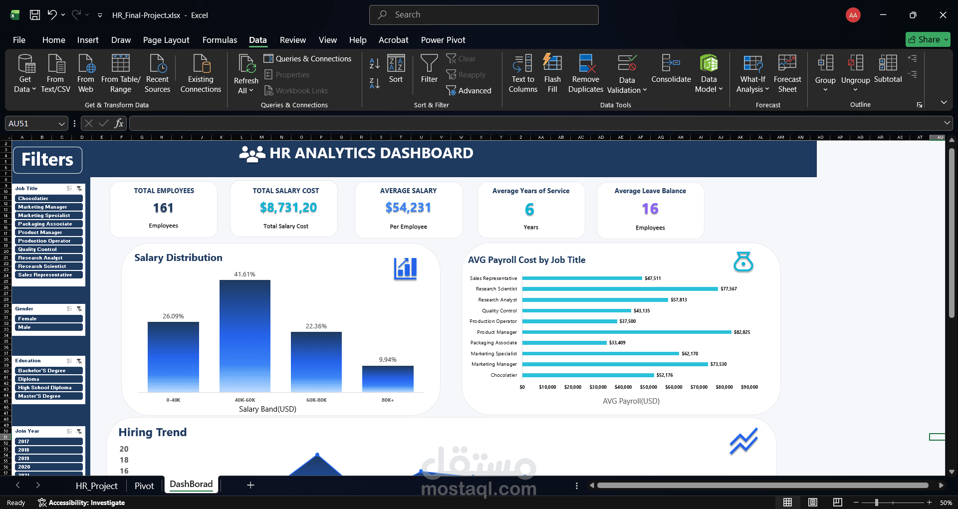Click the Save icon in title bar
The width and height of the screenshot is (958, 509).
click(35, 15)
